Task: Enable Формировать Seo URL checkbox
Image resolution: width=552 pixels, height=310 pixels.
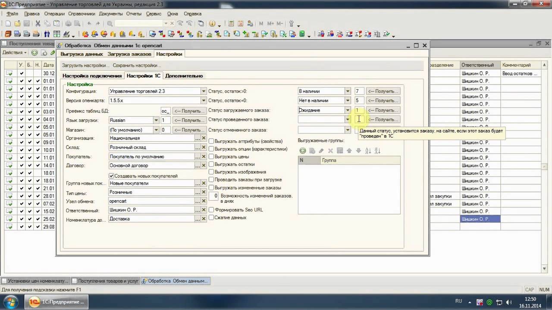Action: pos(211,210)
